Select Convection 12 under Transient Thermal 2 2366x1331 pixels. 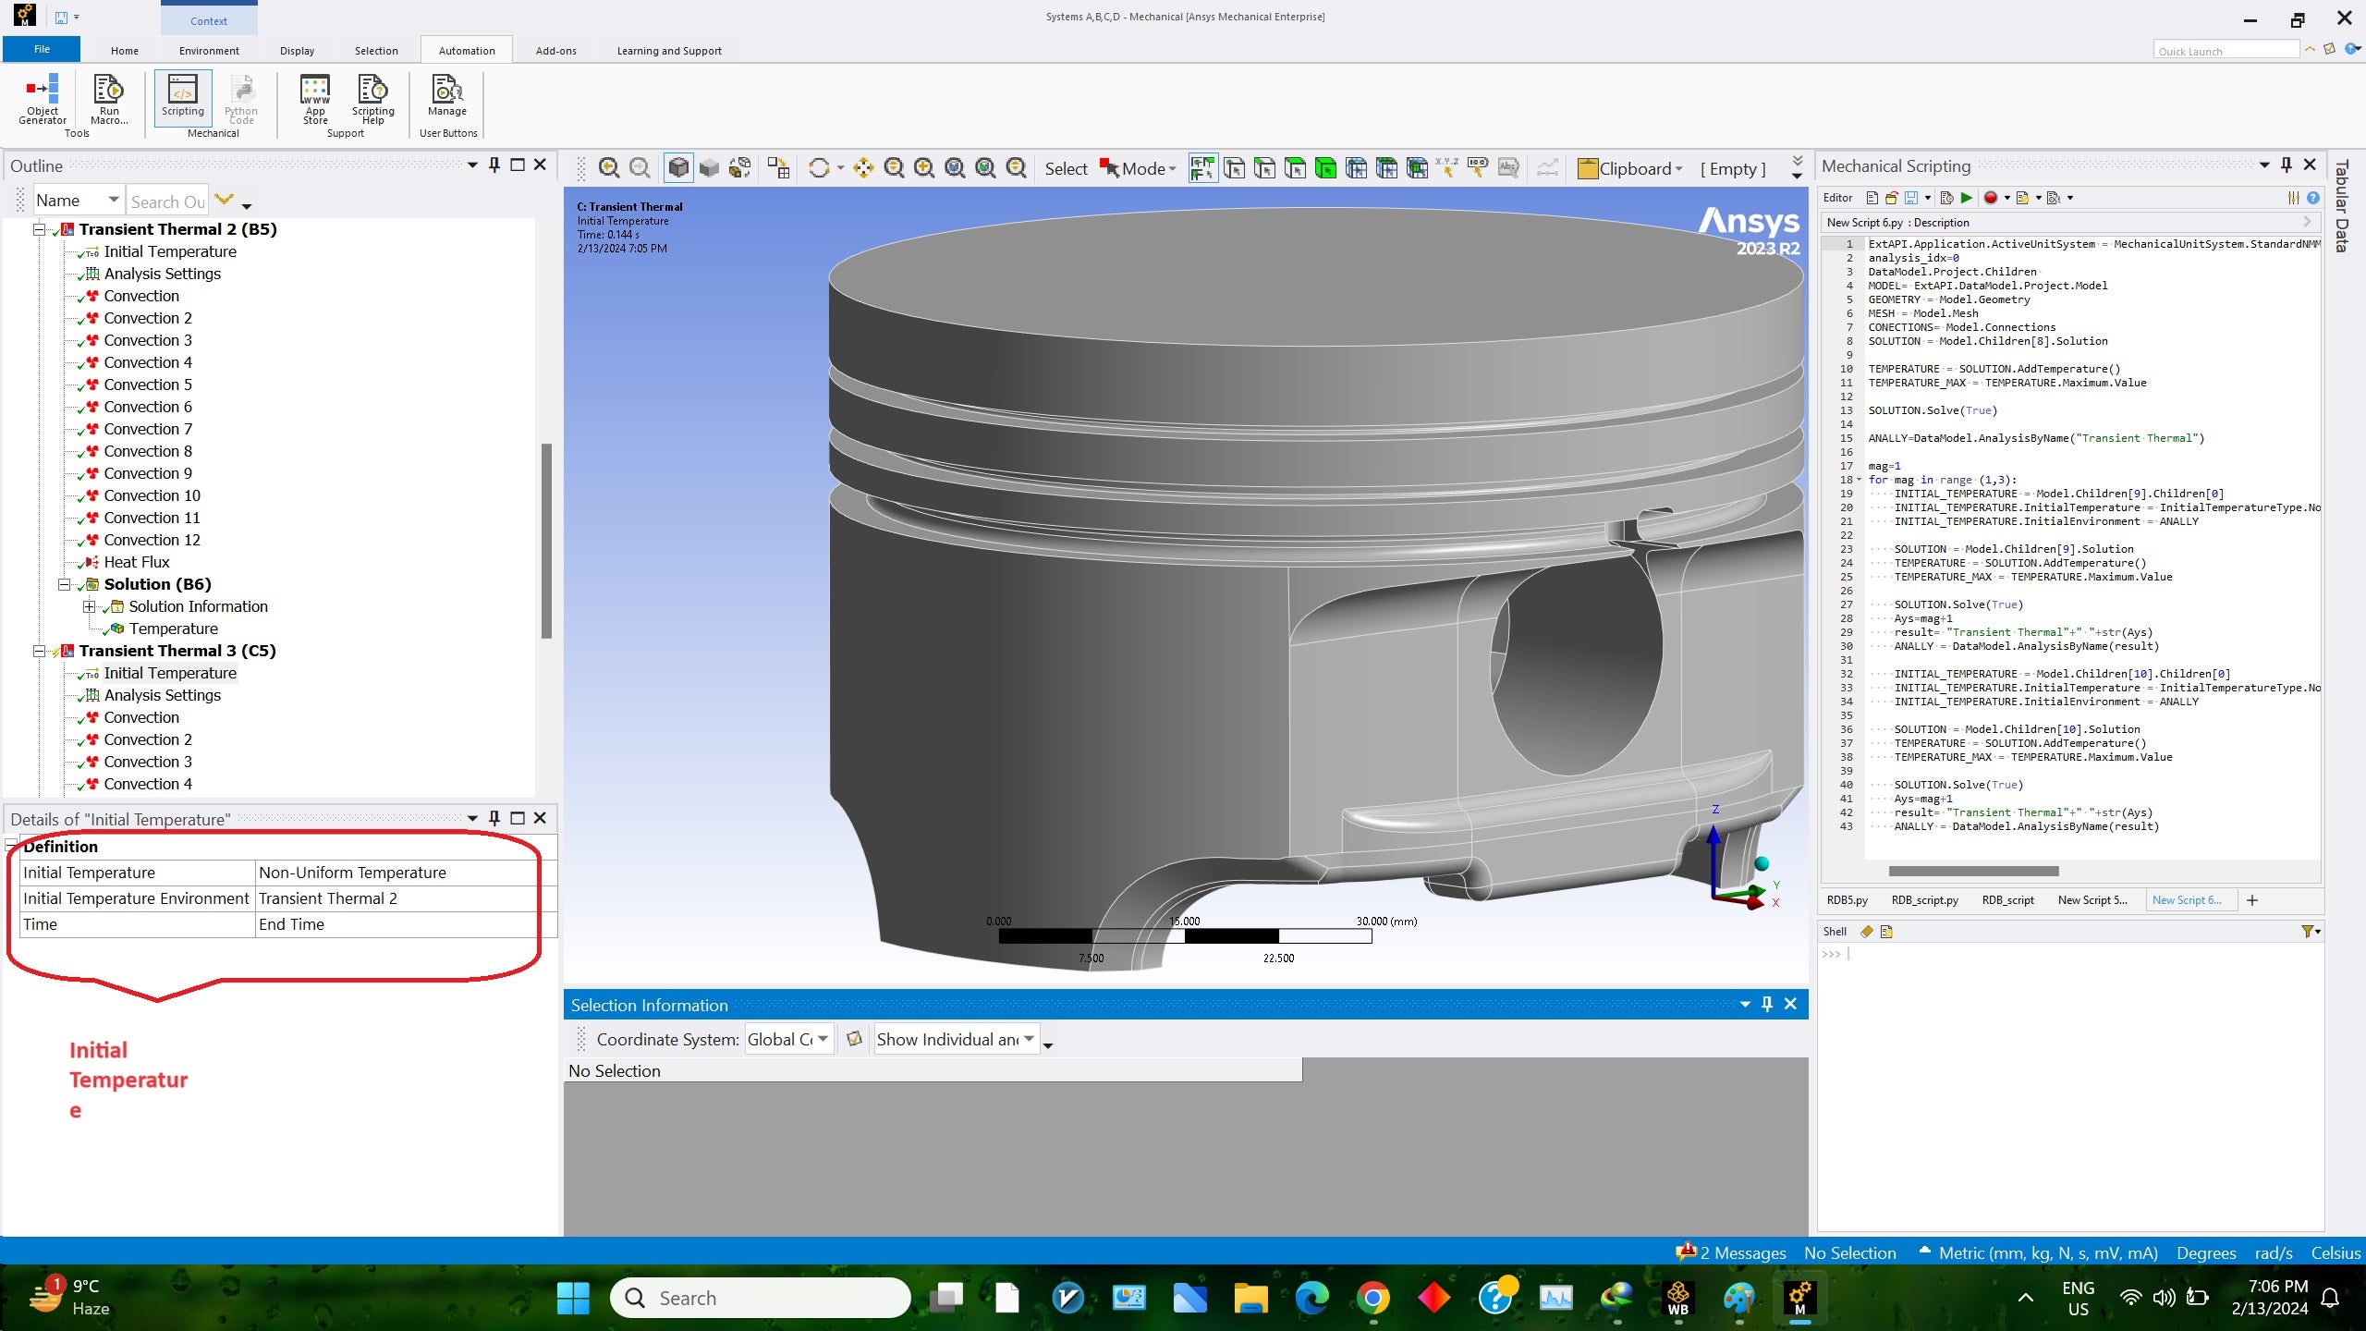[152, 540]
